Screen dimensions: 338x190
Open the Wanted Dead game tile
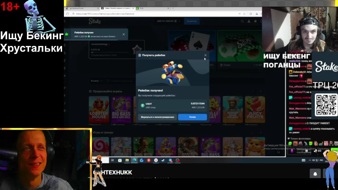[188, 147]
